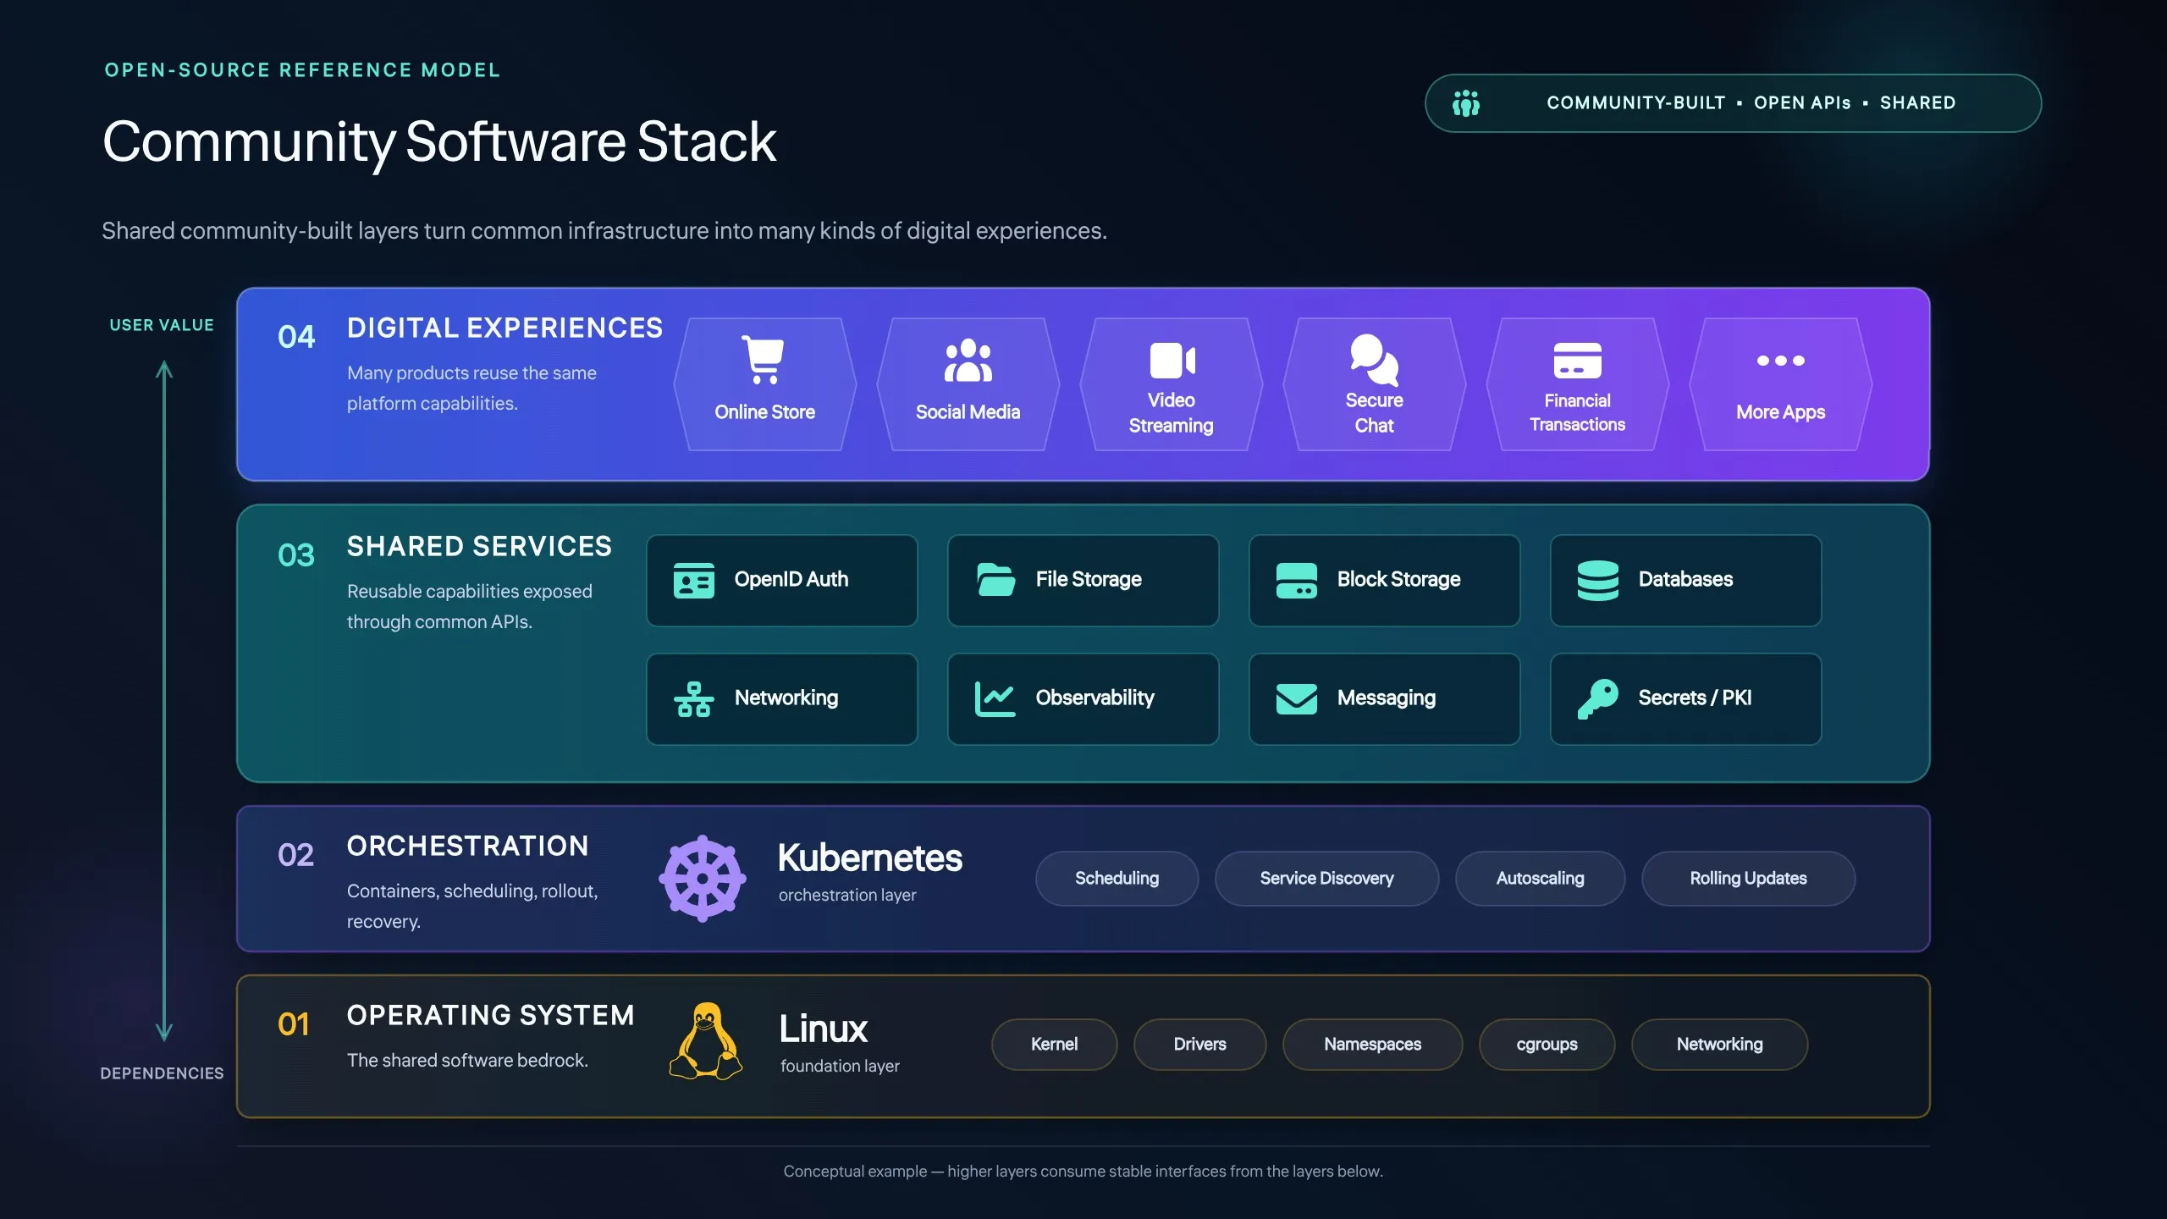Click the OPERATING SYSTEM layer heading

[490, 1016]
